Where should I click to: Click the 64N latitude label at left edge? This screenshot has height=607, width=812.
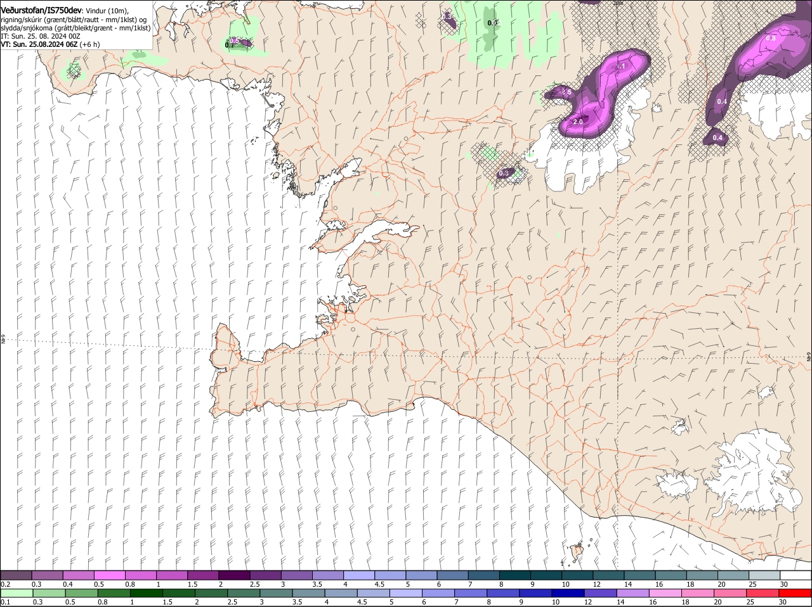3,340
